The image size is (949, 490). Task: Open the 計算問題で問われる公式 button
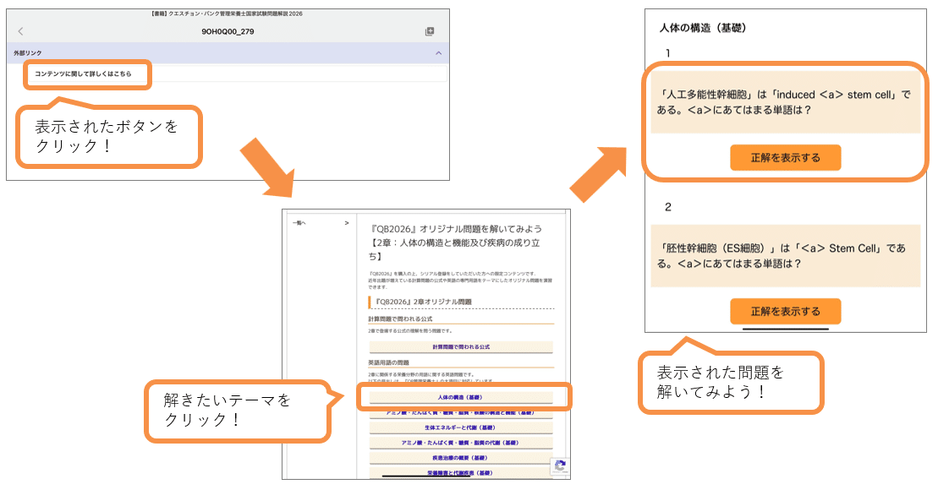461,347
